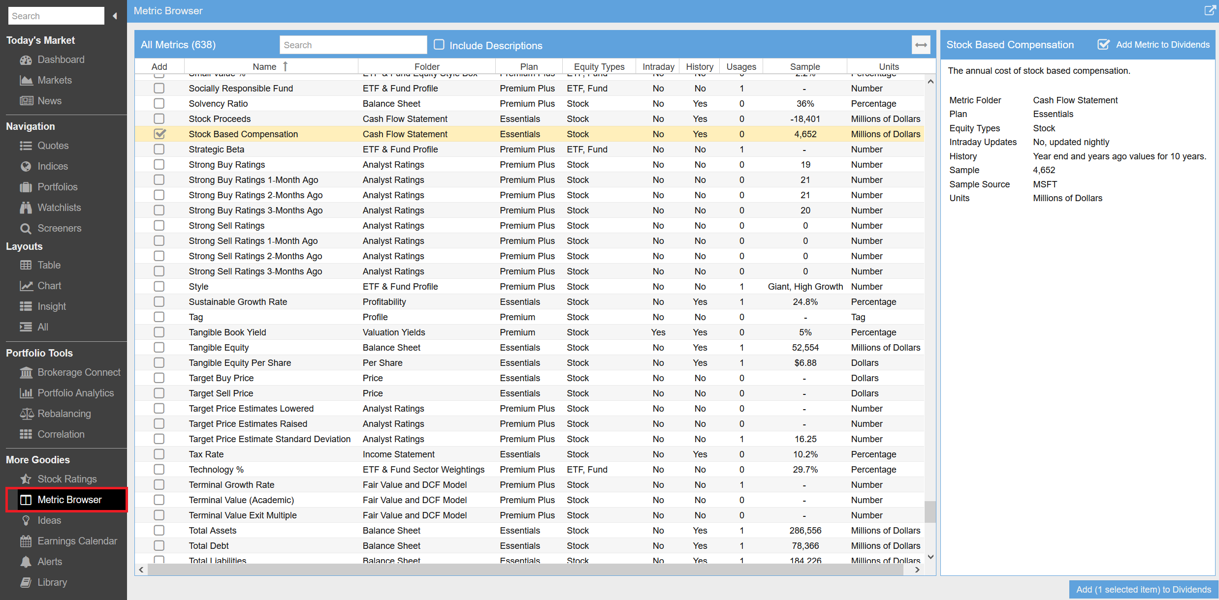The width and height of the screenshot is (1219, 600).
Task: Sort by the Sample column header
Action: (x=805, y=66)
